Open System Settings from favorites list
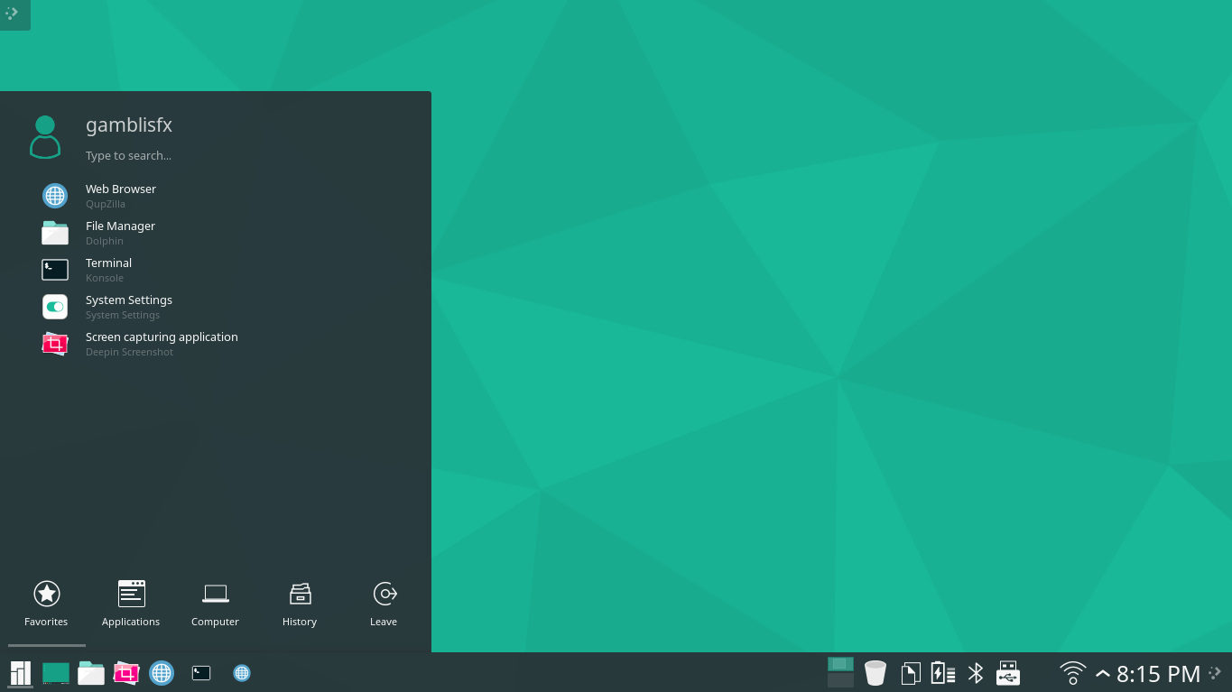This screenshot has width=1232, height=692. click(x=128, y=306)
